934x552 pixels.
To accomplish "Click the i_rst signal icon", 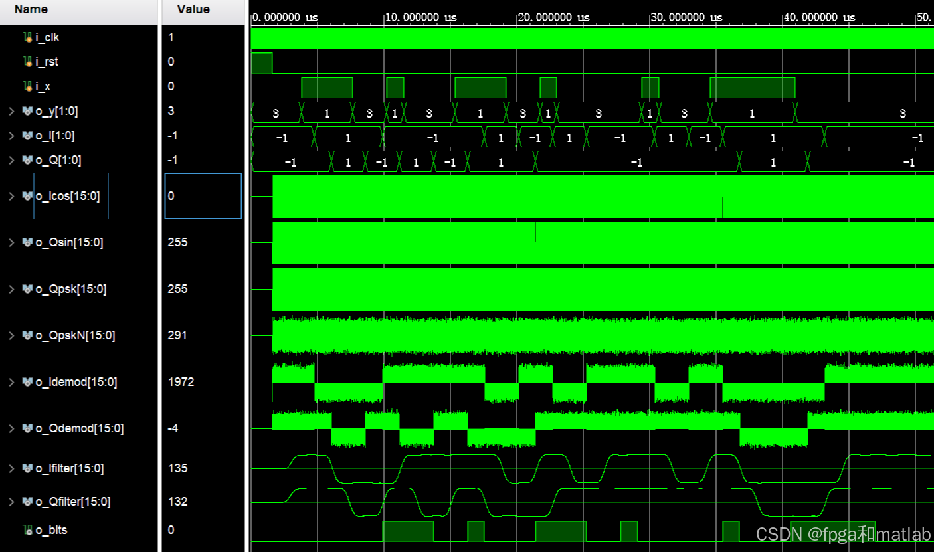I will 28,62.
